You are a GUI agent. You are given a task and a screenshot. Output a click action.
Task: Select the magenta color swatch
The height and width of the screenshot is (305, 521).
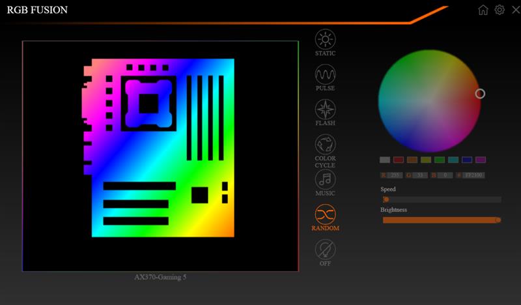(x=481, y=160)
